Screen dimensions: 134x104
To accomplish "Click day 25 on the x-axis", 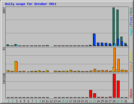I will (102, 101).
